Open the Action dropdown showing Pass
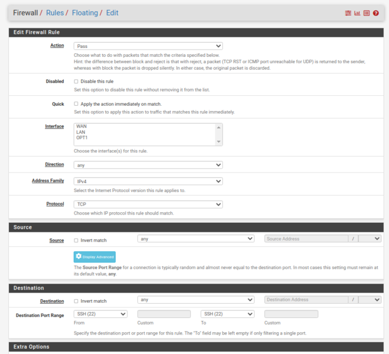Viewport: 389px width, 354px height. [x=148, y=46]
